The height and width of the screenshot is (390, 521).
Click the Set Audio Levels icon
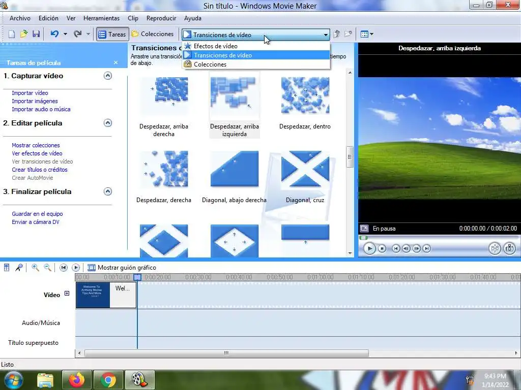(x=7, y=268)
